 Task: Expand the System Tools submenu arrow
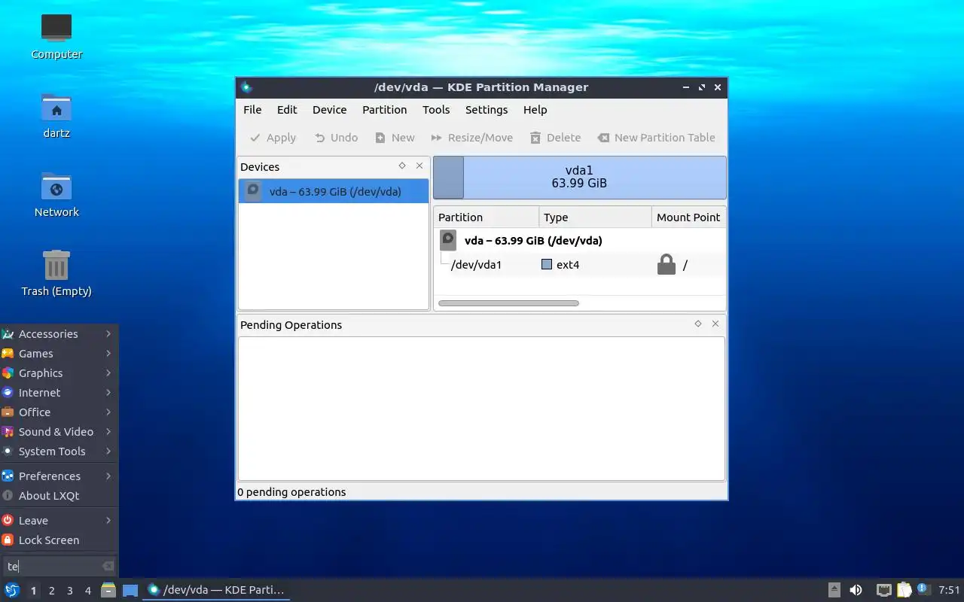pyautogui.click(x=109, y=451)
